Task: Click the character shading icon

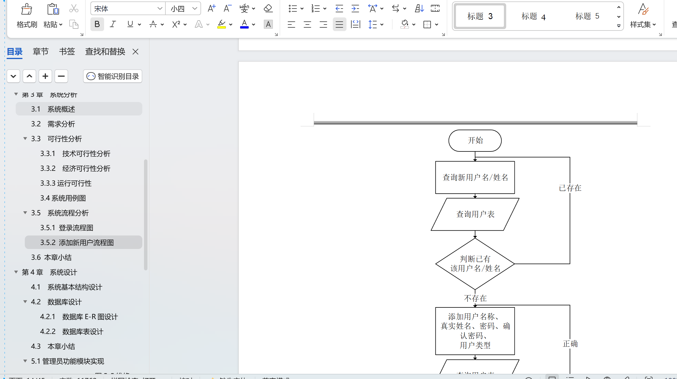Action: 268,24
